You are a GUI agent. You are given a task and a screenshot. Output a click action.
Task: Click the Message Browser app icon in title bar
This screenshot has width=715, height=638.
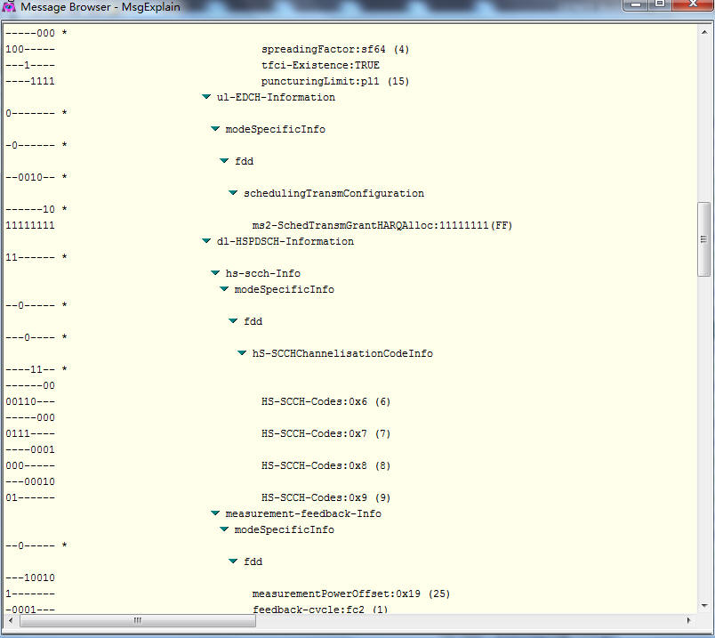9,6
